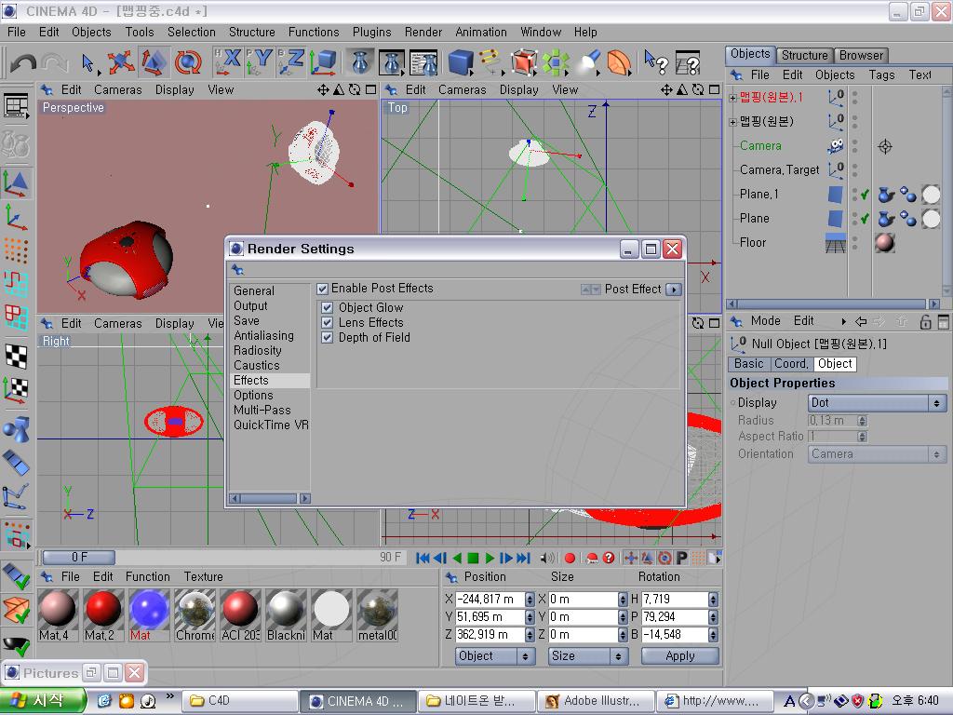The height and width of the screenshot is (715, 953).
Task: Click the Radius value stepper arrows
Action: click(x=862, y=420)
